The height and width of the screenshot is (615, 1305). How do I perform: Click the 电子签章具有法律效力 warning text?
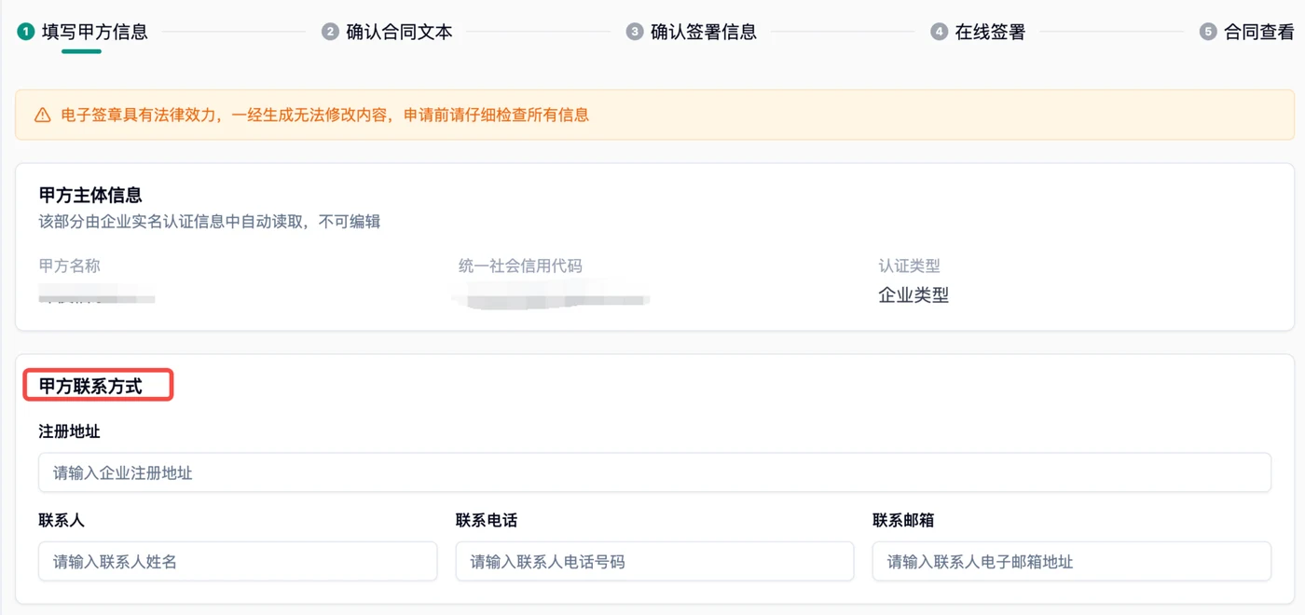coord(325,116)
